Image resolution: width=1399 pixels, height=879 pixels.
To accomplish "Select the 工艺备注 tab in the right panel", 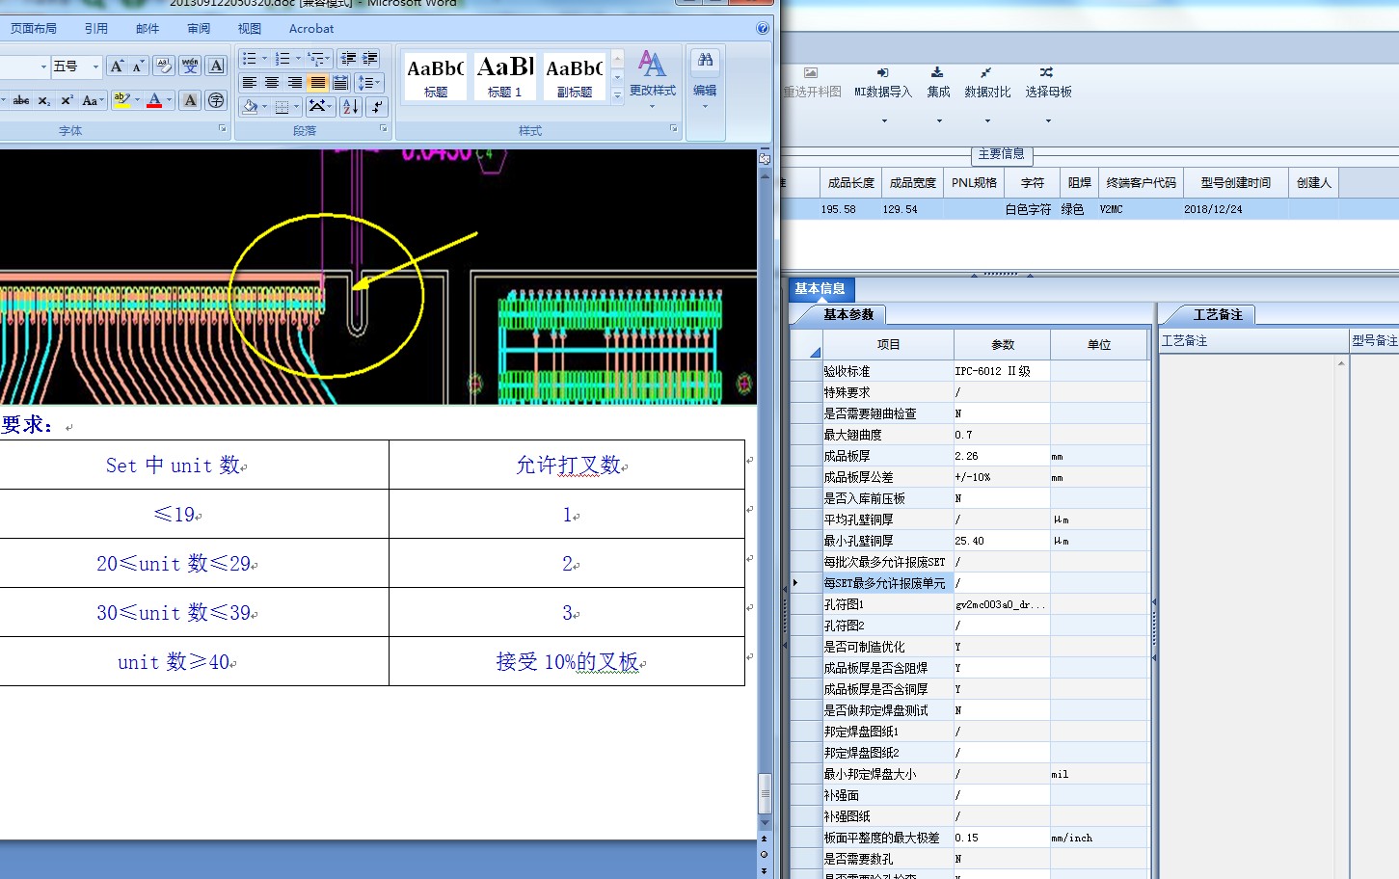I will tap(1218, 314).
